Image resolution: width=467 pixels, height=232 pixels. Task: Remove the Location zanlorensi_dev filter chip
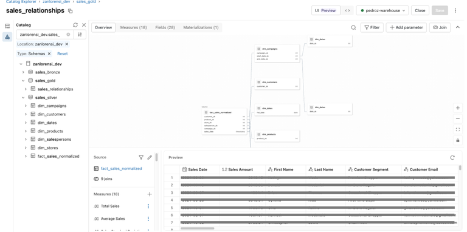67,44
